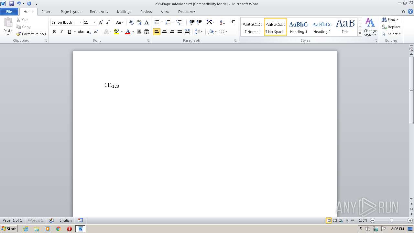Viewport: 414px width, 233px height.
Task: Toggle Align Text Left
Action: [157, 32]
